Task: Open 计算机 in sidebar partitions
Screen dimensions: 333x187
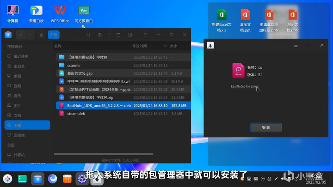Action: click(x=27, y=155)
